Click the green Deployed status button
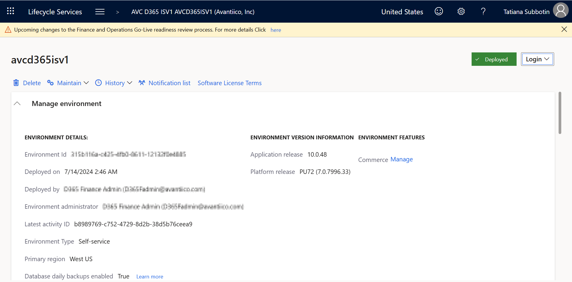This screenshot has height=282, width=572. pyautogui.click(x=494, y=59)
